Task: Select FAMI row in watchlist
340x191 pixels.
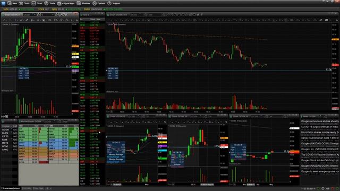Action: pyautogui.click(x=9, y=140)
